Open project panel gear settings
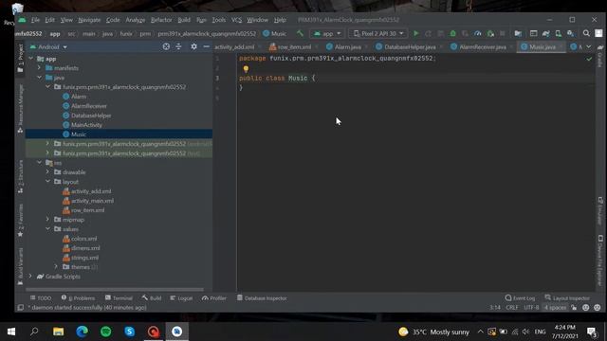607x341 pixels. pos(193,46)
